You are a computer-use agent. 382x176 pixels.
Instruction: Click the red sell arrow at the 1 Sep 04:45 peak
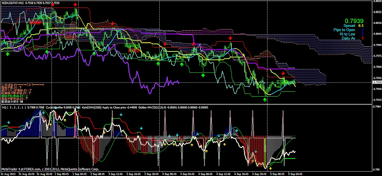[x=76, y=4]
